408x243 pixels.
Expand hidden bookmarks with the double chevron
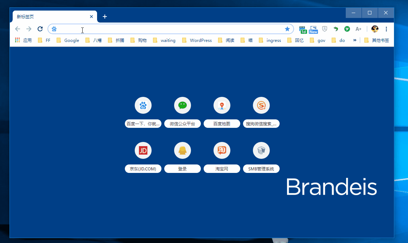pos(355,40)
